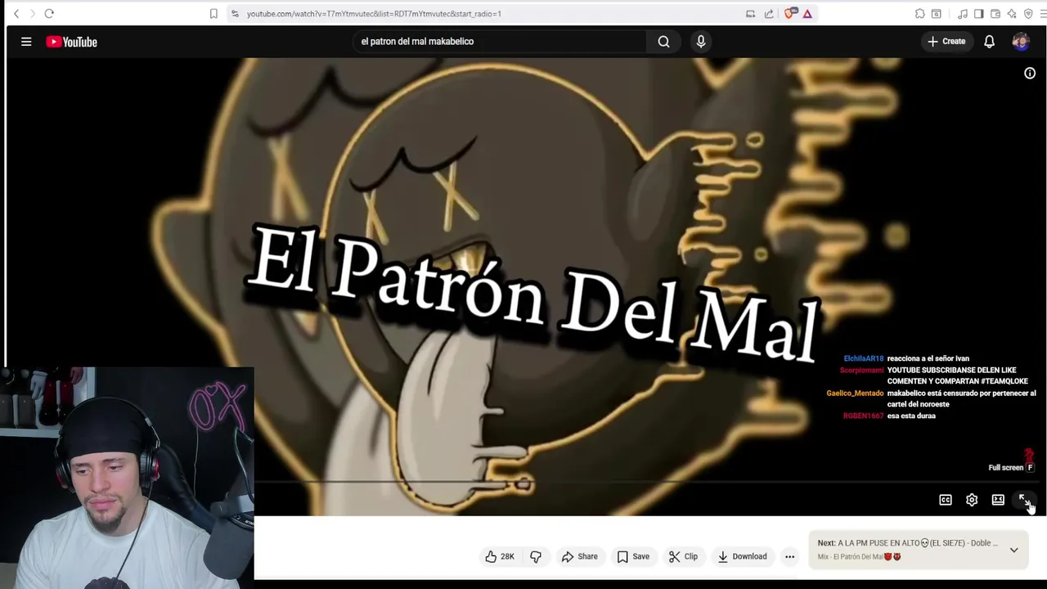Image resolution: width=1047 pixels, height=589 pixels.
Task: Toggle closed captions on the player
Action: point(946,500)
